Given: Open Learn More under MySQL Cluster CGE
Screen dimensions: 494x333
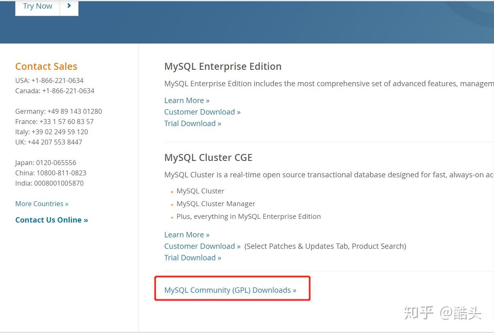Looking at the screenshot, I should coord(187,234).
